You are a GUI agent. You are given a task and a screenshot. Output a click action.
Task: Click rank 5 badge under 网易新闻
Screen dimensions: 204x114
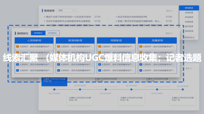coord(100,70)
